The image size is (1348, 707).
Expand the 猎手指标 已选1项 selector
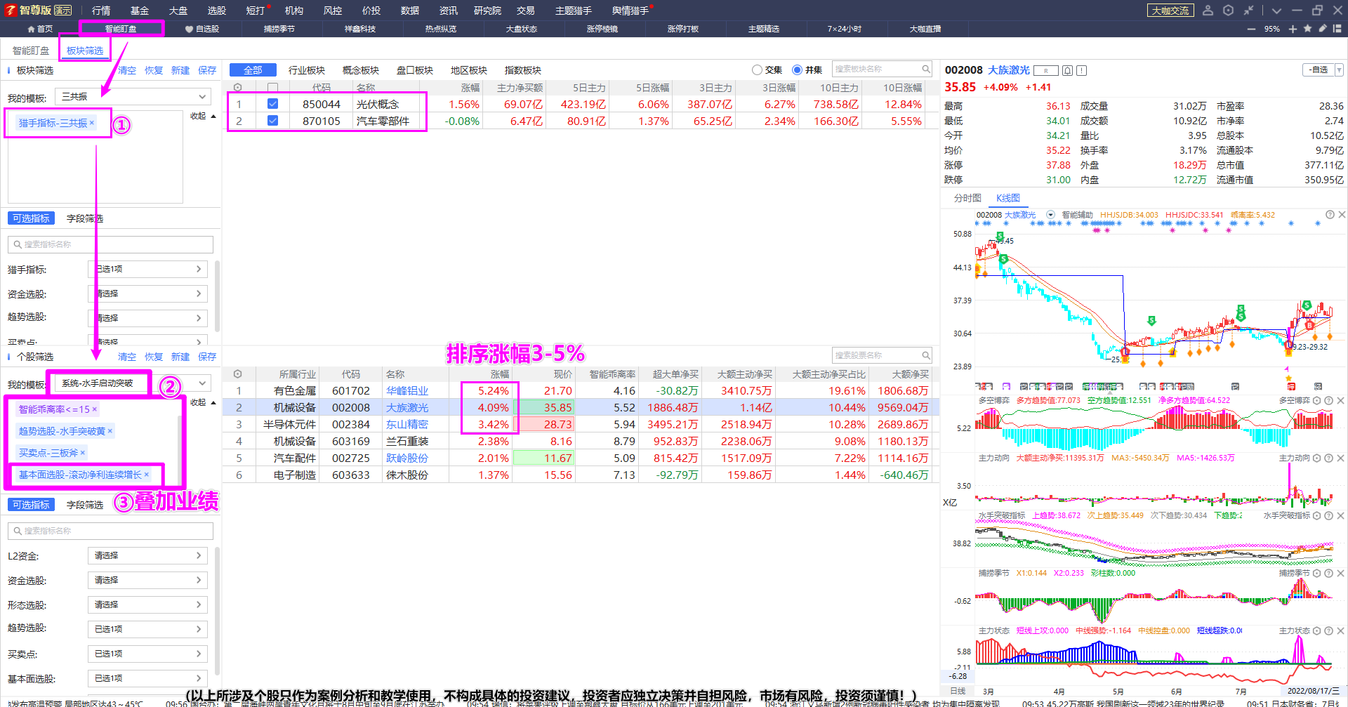click(x=147, y=269)
